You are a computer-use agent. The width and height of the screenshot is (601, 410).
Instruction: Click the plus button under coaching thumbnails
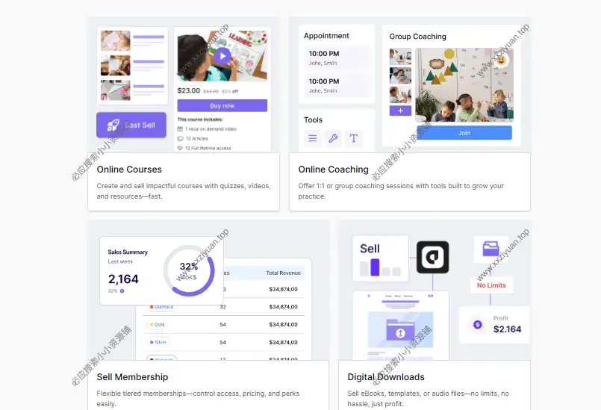pyautogui.click(x=400, y=111)
